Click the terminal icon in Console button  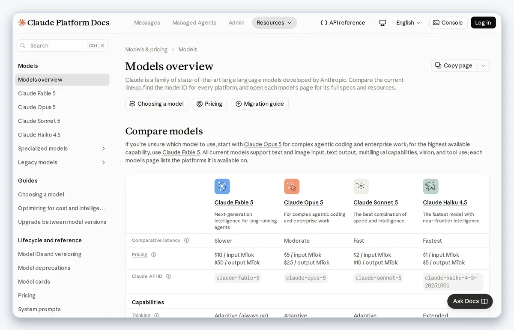click(436, 23)
